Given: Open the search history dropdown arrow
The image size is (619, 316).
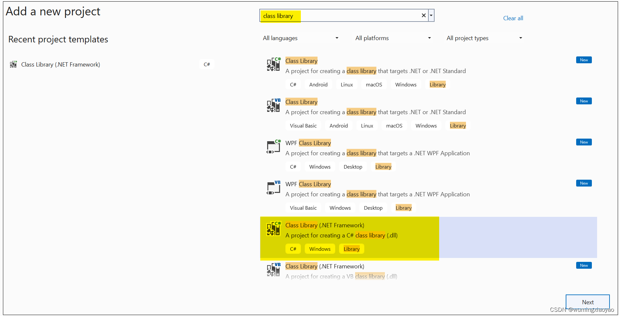Looking at the screenshot, I should tap(431, 15).
